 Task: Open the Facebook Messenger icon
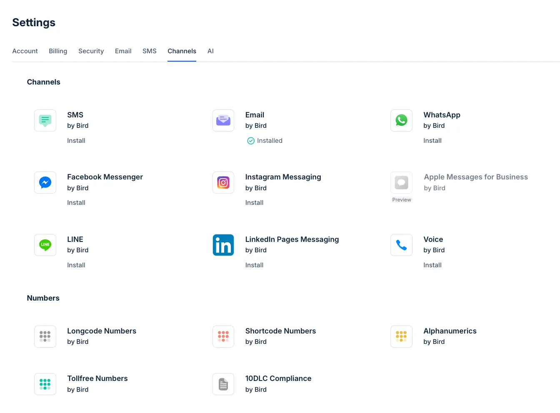(x=45, y=182)
